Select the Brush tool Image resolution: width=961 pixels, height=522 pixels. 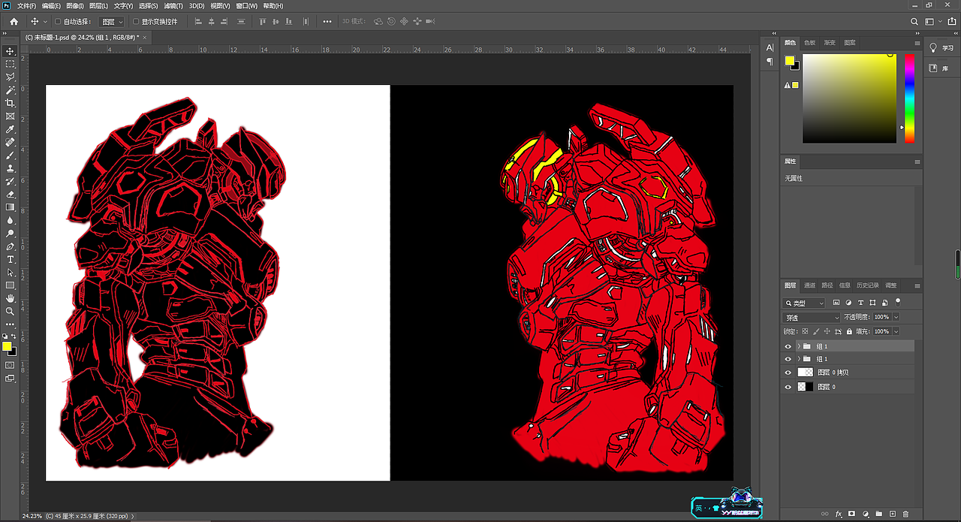pyautogui.click(x=11, y=155)
